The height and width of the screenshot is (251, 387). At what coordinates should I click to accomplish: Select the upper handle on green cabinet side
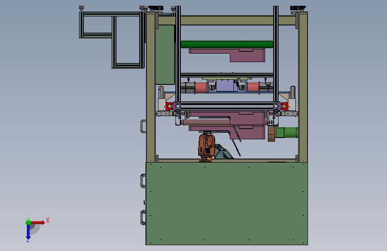coord(143,181)
